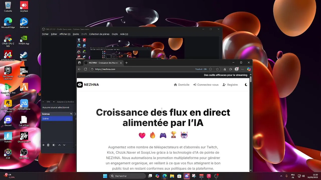This screenshot has height=180, width=321.
Task: Open the AnyDesk desktop shortcut
Action: pos(24,7)
